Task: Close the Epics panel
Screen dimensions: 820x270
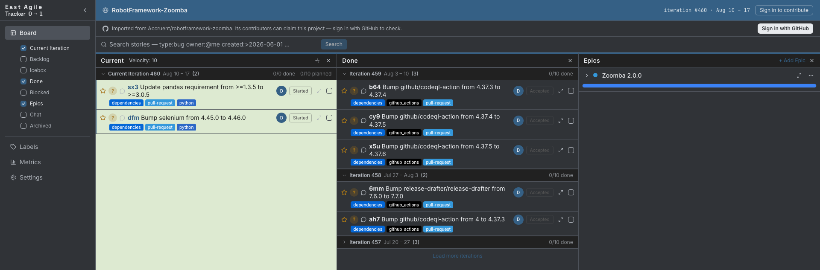Action: click(812, 61)
